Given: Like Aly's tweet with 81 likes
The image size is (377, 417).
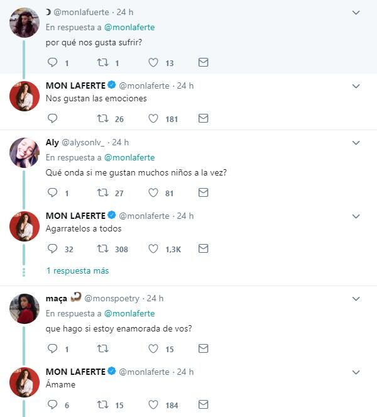Looking at the screenshot, I should click(153, 192).
